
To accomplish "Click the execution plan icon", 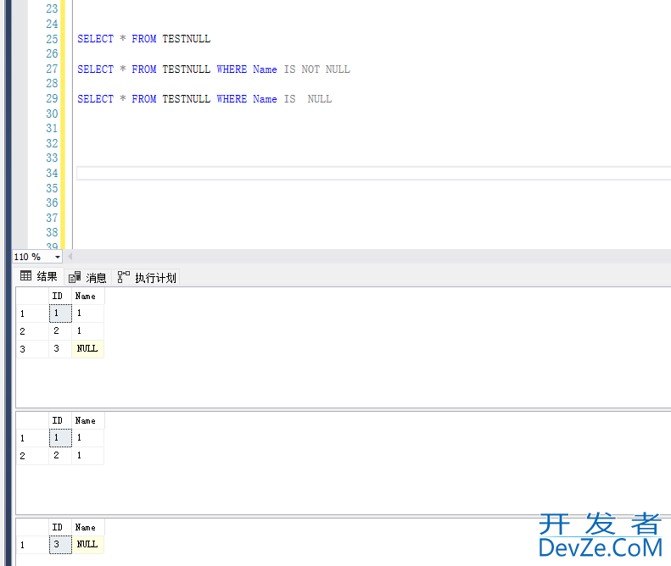I will (x=123, y=277).
